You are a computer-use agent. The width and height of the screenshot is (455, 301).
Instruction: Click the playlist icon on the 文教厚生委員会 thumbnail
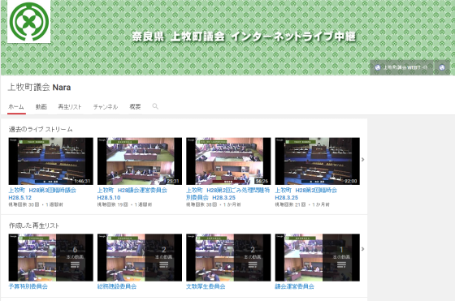pyautogui.click(x=253, y=264)
